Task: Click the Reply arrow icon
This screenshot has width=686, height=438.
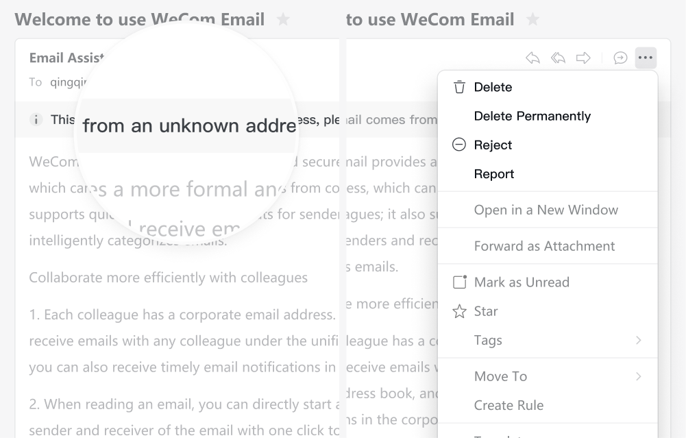Action: [532, 58]
